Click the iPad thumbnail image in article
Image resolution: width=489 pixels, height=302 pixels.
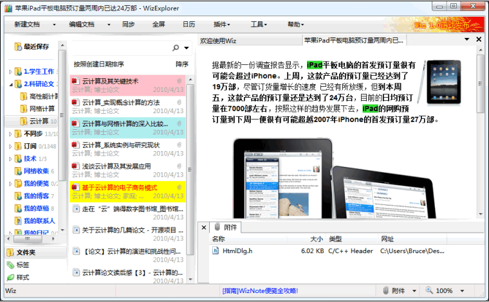click(439, 82)
